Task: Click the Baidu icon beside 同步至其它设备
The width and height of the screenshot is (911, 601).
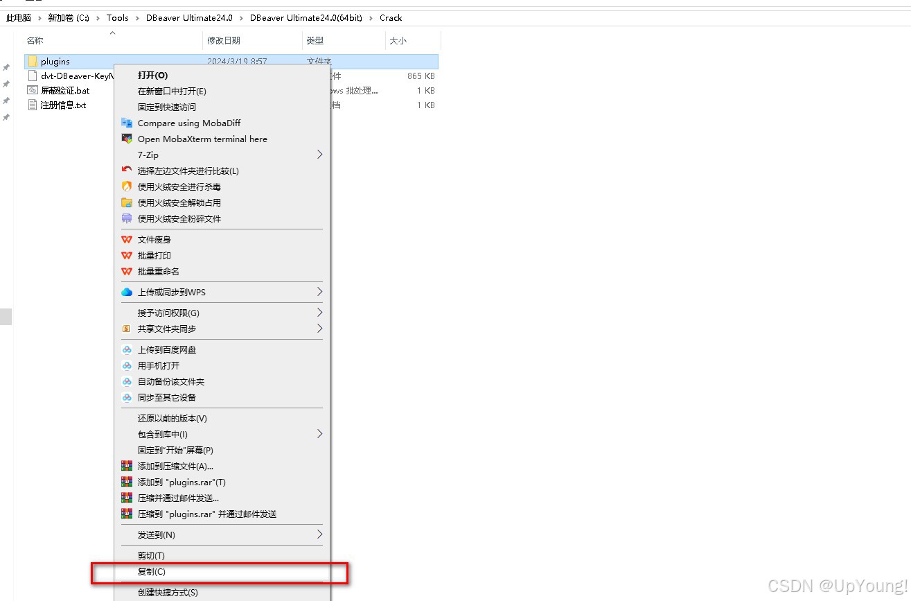Action: click(127, 397)
